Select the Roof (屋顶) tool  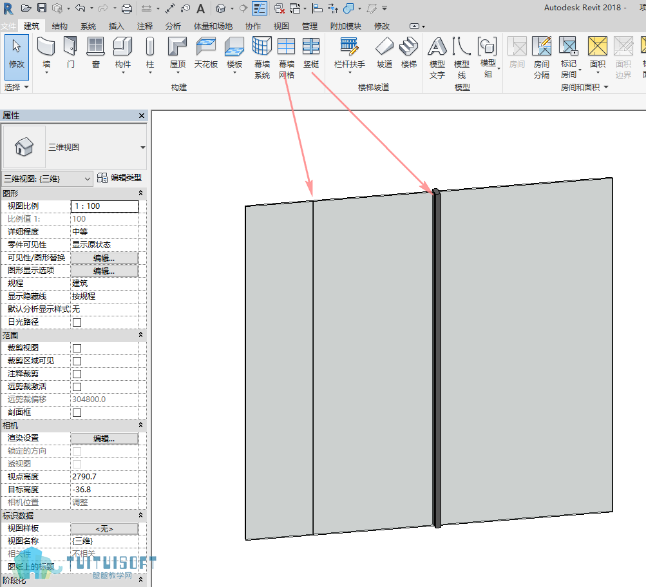(178, 55)
